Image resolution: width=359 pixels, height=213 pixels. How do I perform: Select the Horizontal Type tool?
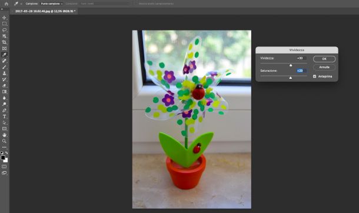point(4,117)
